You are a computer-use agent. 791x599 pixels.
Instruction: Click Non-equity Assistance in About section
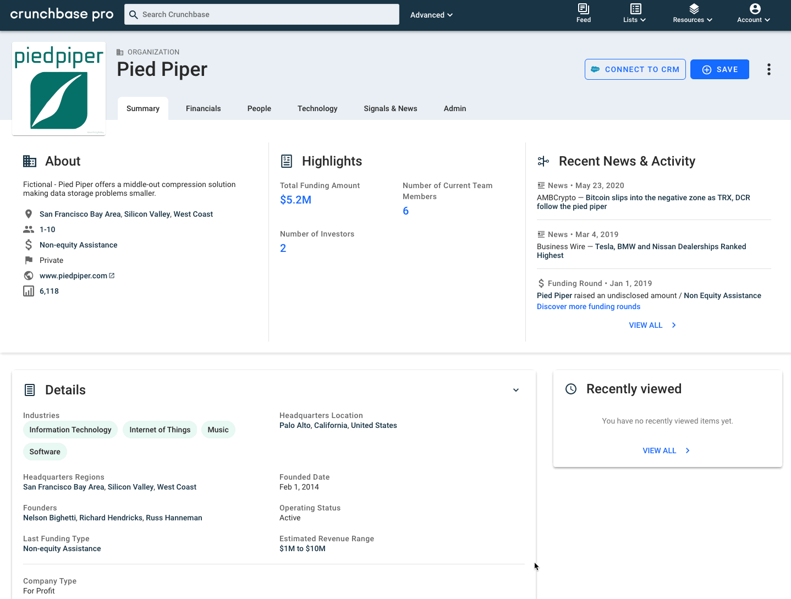coord(79,245)
